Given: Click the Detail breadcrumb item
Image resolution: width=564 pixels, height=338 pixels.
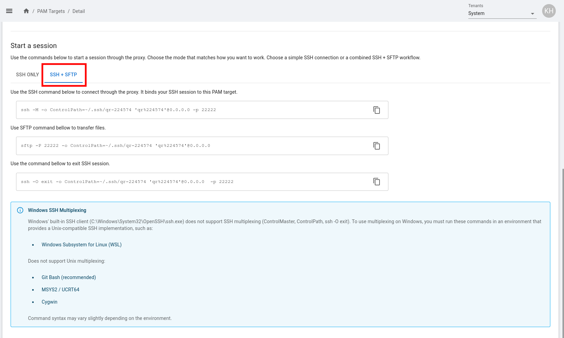Looking at the screenshot, I should (79, 11).
